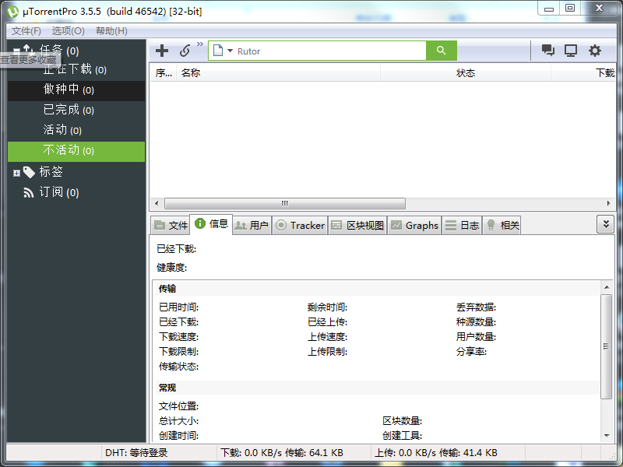Click the info pane scroll up arrow
623x467 pixels.
pyautogui.click(x=607, y=287)
